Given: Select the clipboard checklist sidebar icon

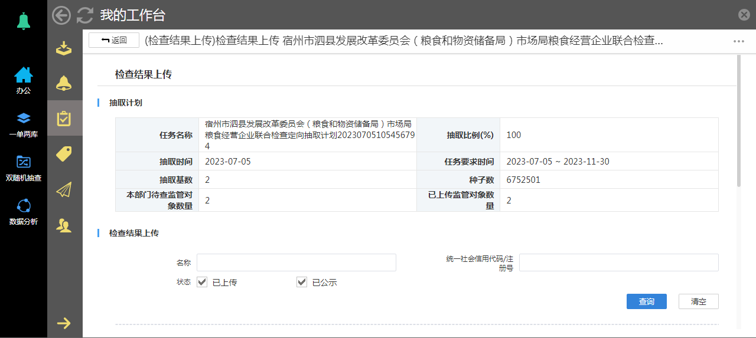Looking at the screenshot, I should 64,119.
